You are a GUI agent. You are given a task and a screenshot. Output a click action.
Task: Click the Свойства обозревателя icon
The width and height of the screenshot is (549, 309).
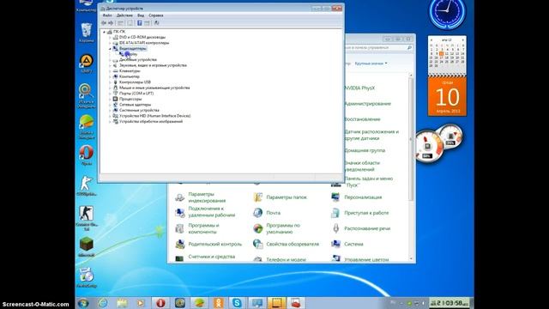257,244
